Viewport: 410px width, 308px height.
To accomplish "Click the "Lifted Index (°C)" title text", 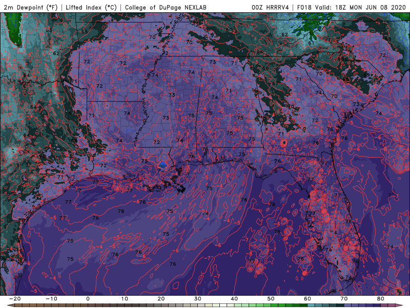I will pyautogui.click(x=91, y=7).
